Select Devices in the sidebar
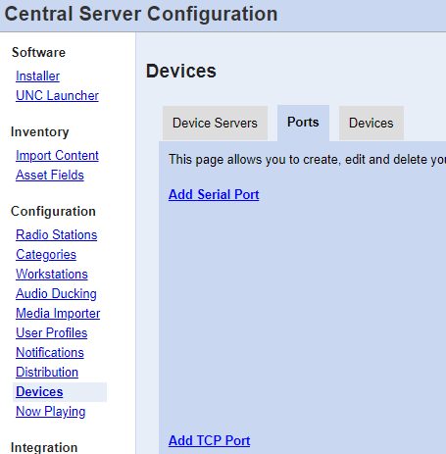This screenshot has height=454, width=446. (39, 392)
